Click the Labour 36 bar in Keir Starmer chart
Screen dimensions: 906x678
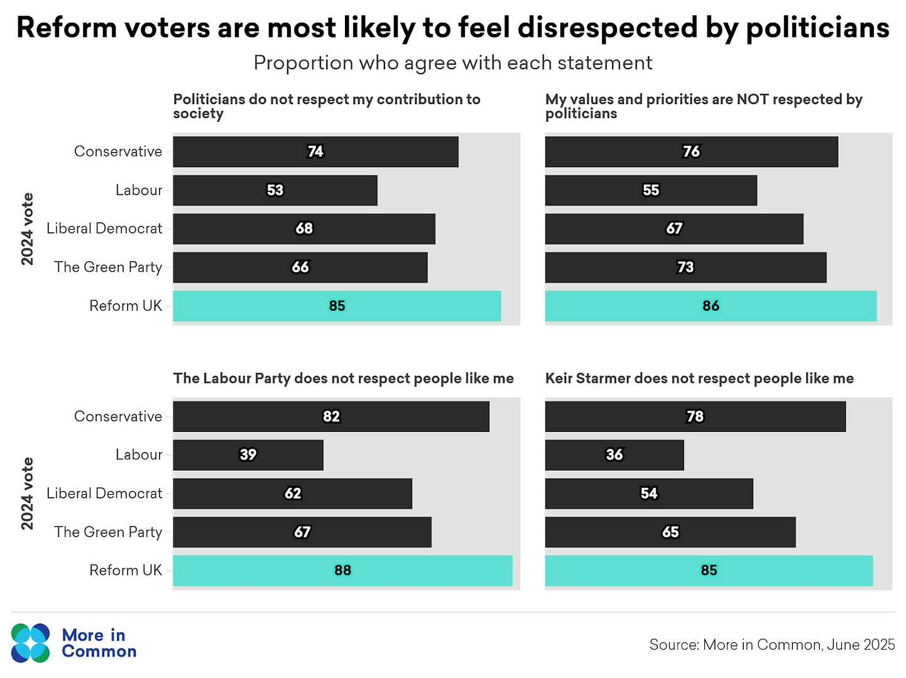point(614,455)
